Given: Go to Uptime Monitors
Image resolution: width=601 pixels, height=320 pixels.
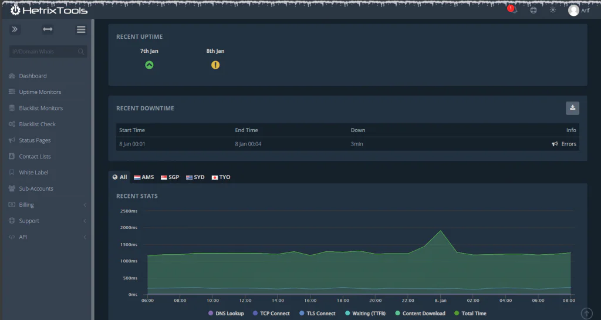Looking at the screenshot, I should pos(40,92).
